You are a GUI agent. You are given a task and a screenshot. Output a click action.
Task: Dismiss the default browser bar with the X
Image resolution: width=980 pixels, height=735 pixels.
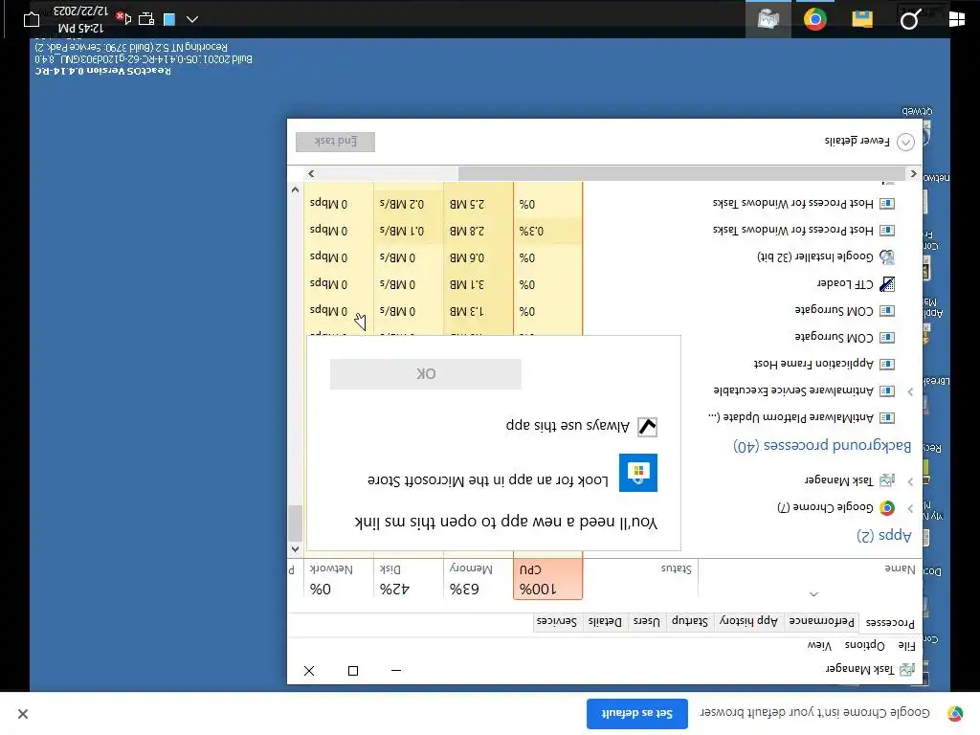pyautogui.click(x=23, y=714)
